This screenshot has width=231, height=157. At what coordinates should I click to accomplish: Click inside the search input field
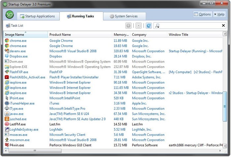coord(190,25)
